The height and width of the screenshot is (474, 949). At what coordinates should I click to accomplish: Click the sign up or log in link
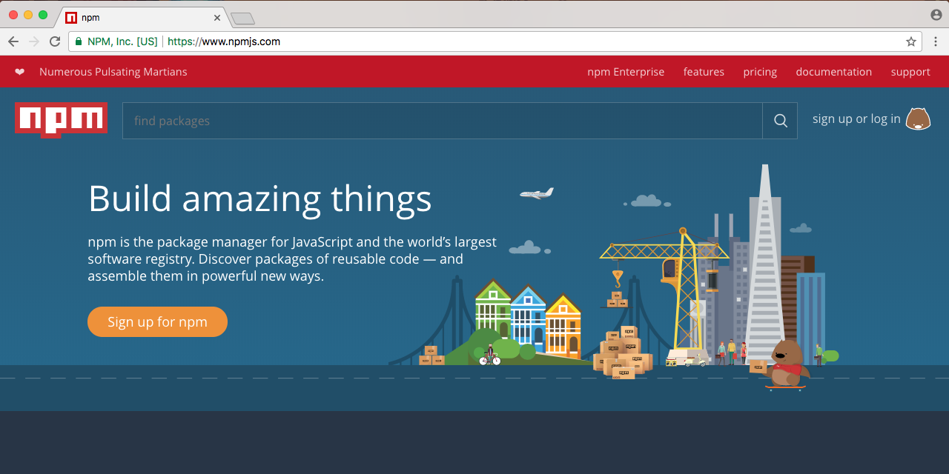[x=856, y=118]
